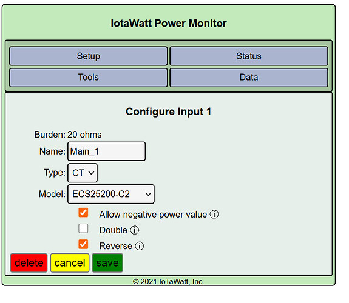Image resolution: width=349 pixels, height=303 pixels.
Task: Open info icon next to Double
Action: coord(134,230)
